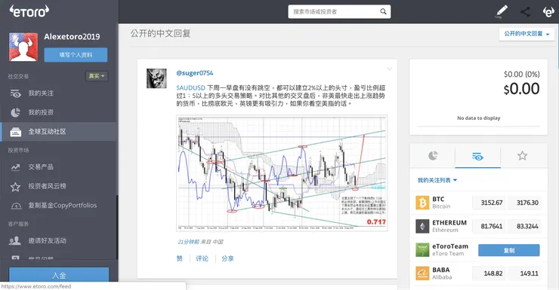The height and width of the screenshot is (290, 559).
Task: Click the $AUDUSD ticker link
Action: click(x=190, y=87)
